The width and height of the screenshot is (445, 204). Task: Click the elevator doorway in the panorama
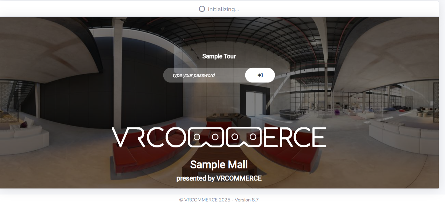(x=254, y=103)
